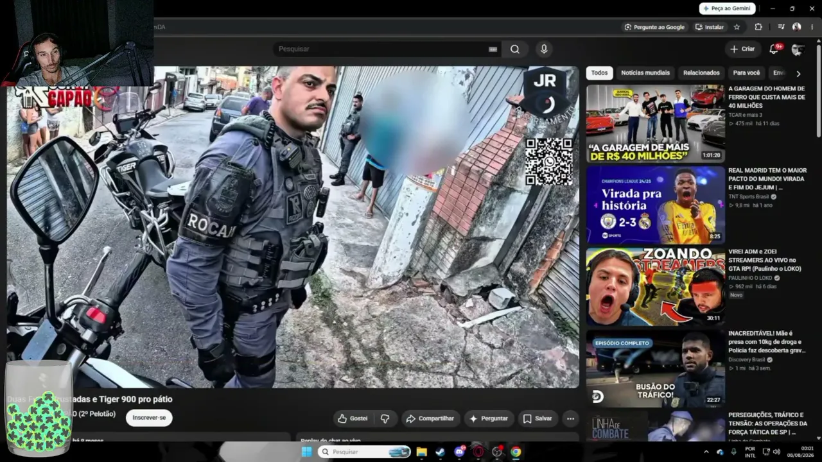The height and width of the screenshot is (462, 822).
Task: Click the YouTube search magnifier button
Action: (x=515, y=49)
